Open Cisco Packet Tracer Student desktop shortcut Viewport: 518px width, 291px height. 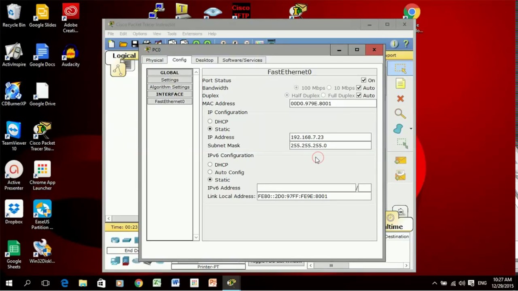tap(42, 136)
